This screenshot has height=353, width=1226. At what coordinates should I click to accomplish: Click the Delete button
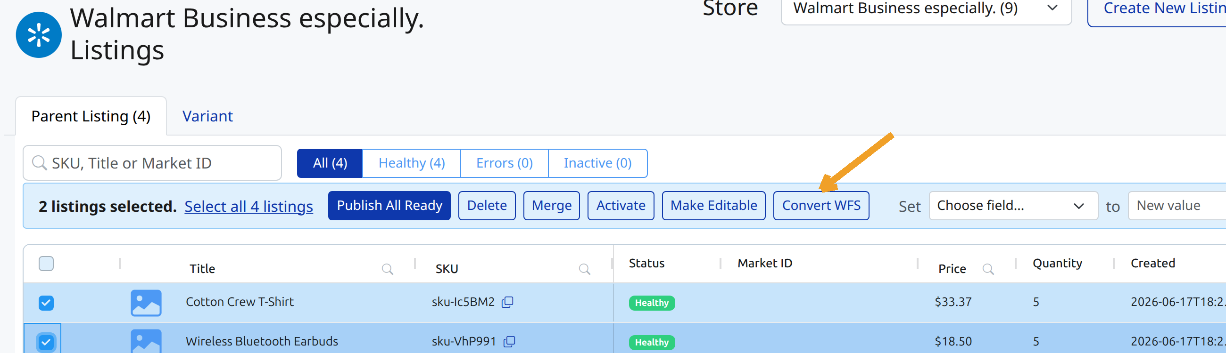click(x=487, y=206)
